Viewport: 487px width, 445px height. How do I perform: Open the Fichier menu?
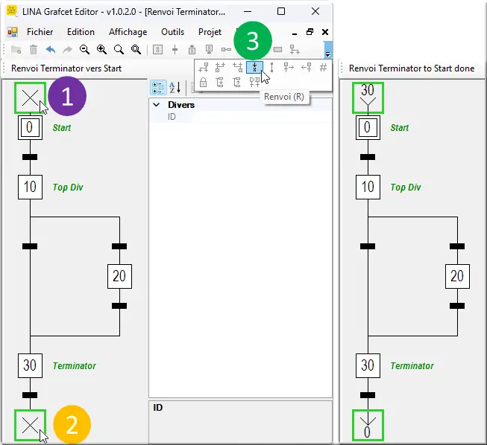[40, 32]
